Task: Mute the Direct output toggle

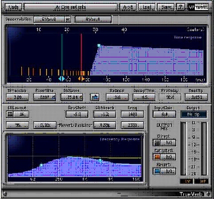Action: pyautogui.click(x=156, y=143)
